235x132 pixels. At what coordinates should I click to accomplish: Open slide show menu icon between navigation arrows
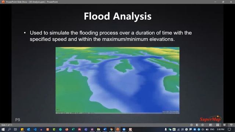coord(197,125)
